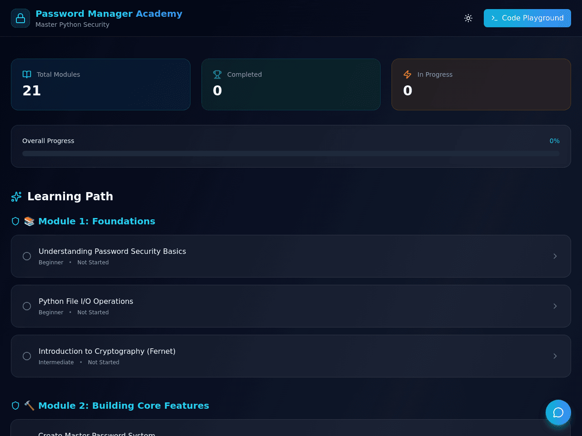582x436 pixels.
Task: Click the In Progress count 0
Action: [407, 91]
